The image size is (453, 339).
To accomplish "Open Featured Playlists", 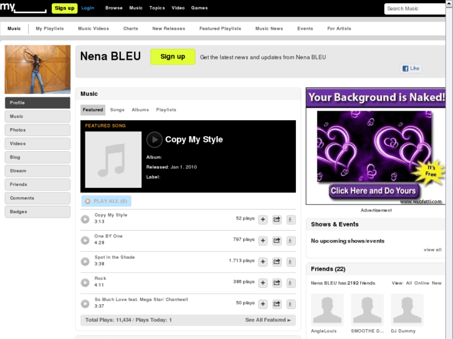I will [220, 29].
